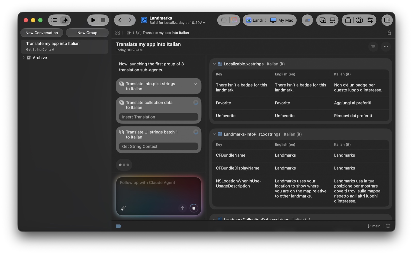This screenshot has width=413, height=255.
Task: Collapse the Localizable.xcstrings section
Action: (x=214, y=64)
